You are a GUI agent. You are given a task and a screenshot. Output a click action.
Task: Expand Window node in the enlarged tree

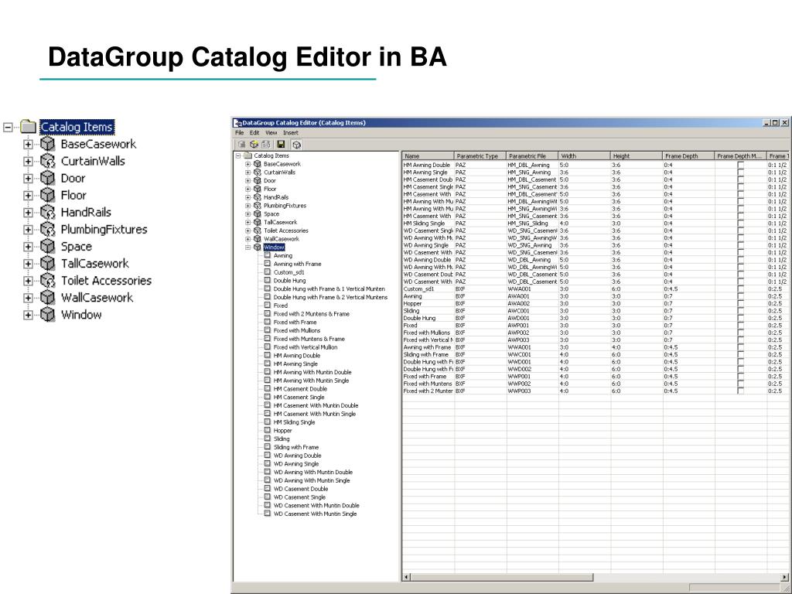click(28, 315)
